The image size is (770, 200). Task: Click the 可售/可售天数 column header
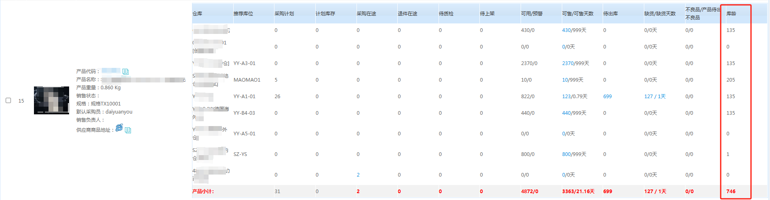pos(578,14)
